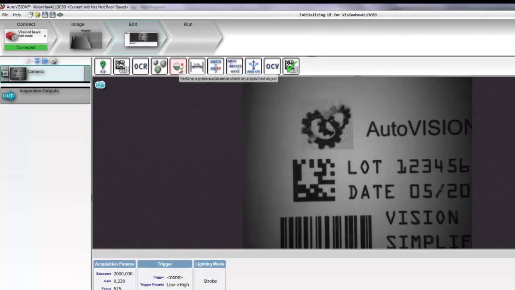Click the OUT arrow icon
This screenshot has width=515, height=290.
(8, 96)
